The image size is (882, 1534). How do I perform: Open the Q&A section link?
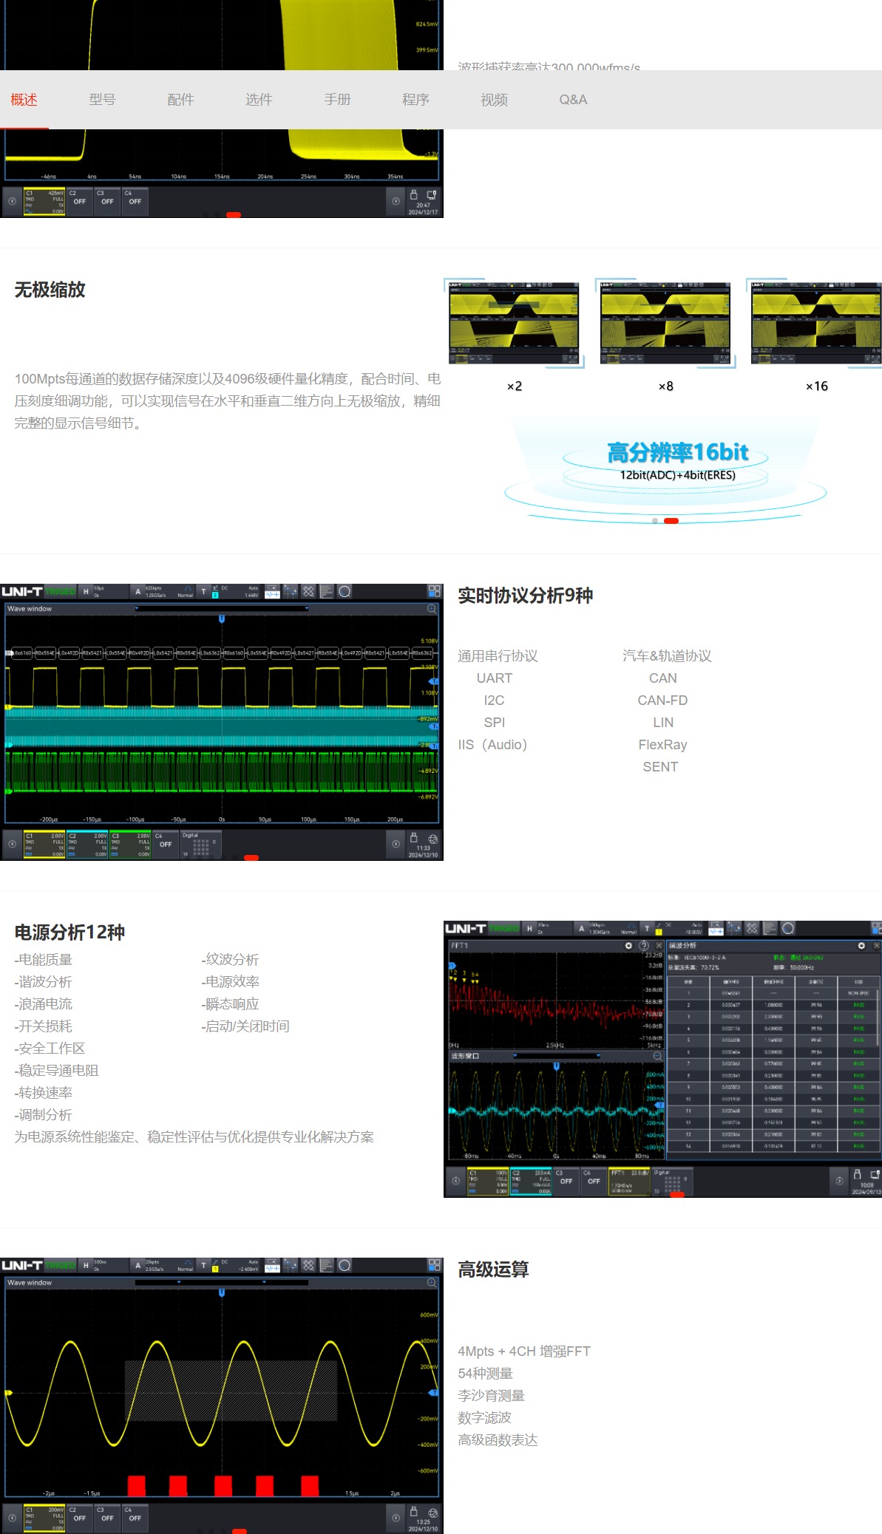click(x=573, y=100)
